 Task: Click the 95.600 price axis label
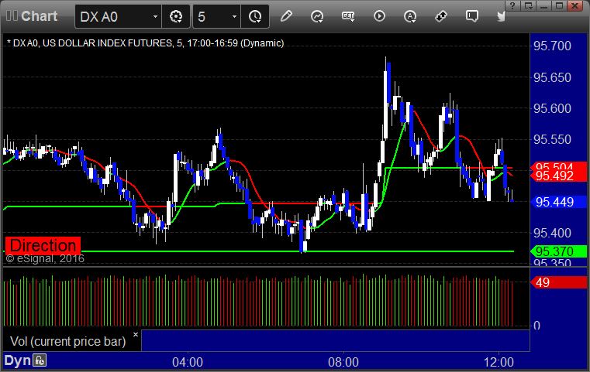(552, 108)
